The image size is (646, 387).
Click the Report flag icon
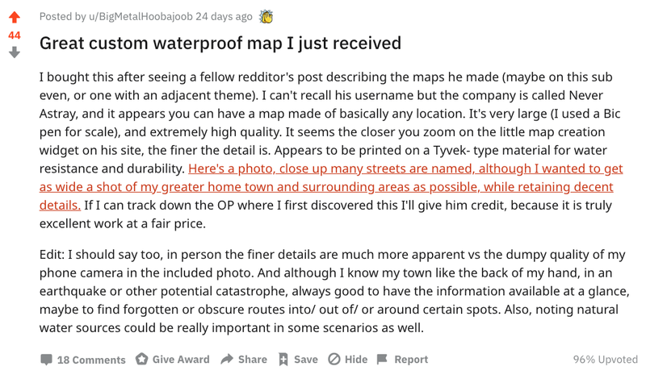[383, 360]
